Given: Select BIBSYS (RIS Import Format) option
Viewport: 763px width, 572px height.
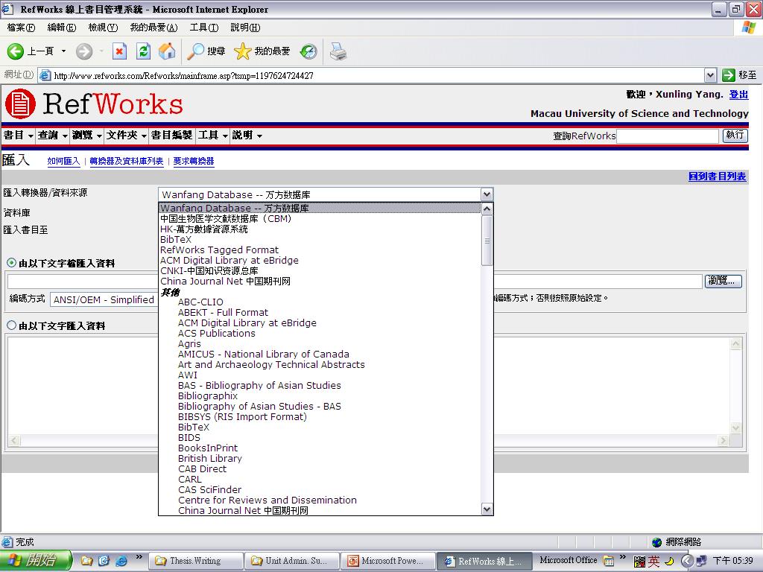Looking at the screenshot, I should click(242, 417).
